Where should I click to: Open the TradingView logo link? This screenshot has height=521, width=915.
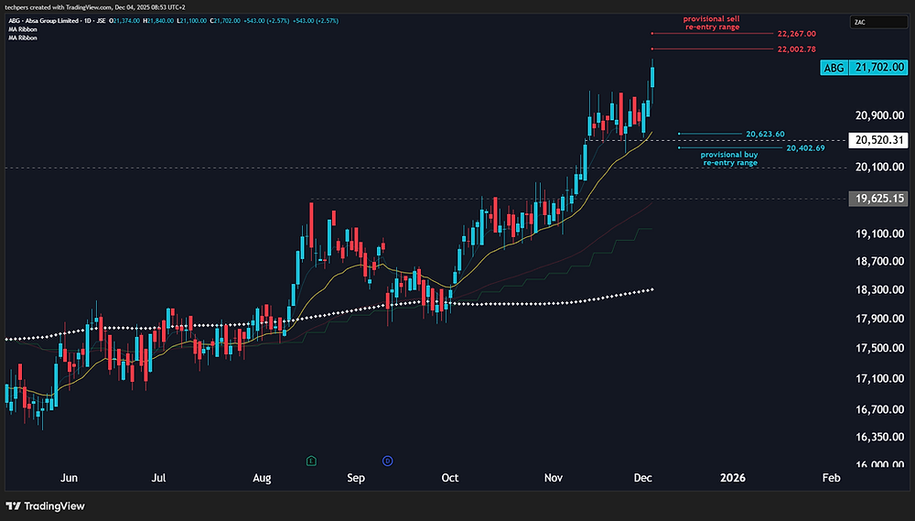46,506
